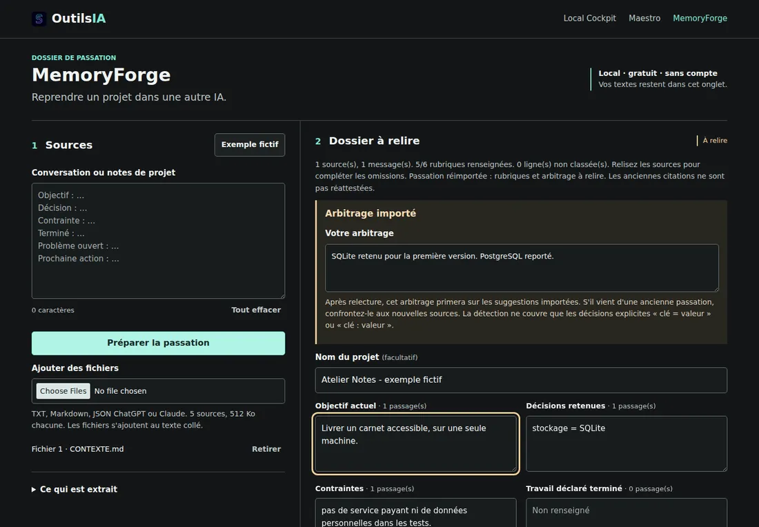Viewport: 759px width, 527px height.
Task: Click the OutilsIA logo icon
Action: point(39,19)
